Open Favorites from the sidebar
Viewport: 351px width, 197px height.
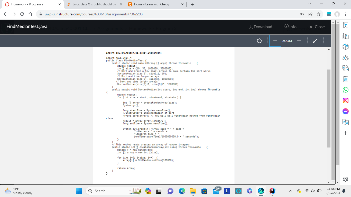(345, 25)
